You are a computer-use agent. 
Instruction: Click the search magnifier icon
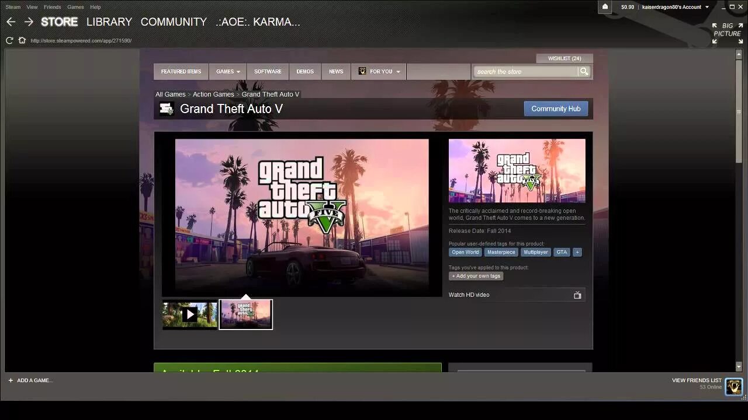583,71
